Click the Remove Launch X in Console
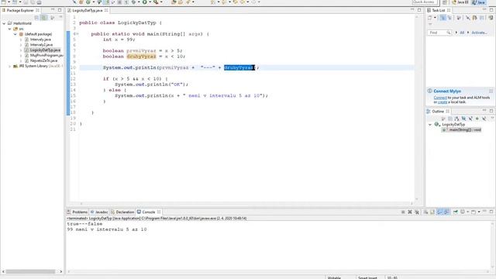Viewport: 496px width, 279px height. tap(410, 212)
